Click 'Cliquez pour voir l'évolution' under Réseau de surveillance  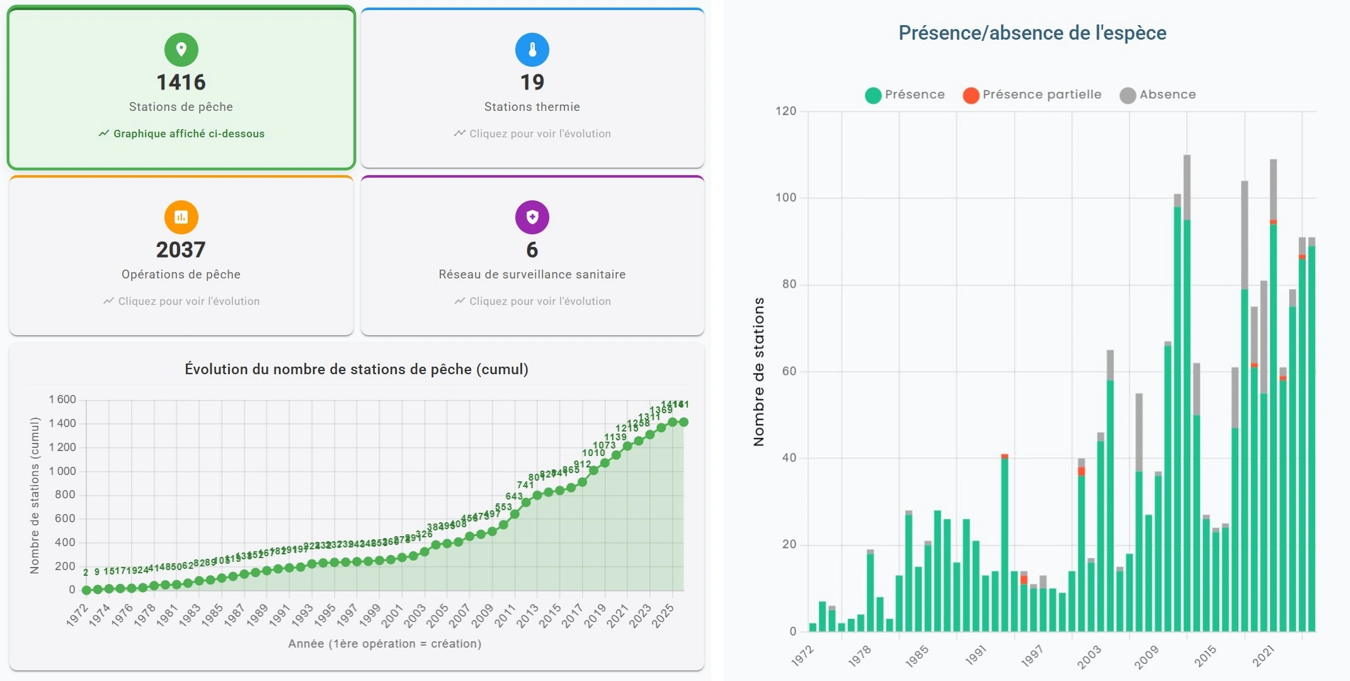(x=540, y=301)
